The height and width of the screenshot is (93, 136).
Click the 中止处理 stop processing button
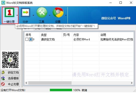tap(10, 84)
